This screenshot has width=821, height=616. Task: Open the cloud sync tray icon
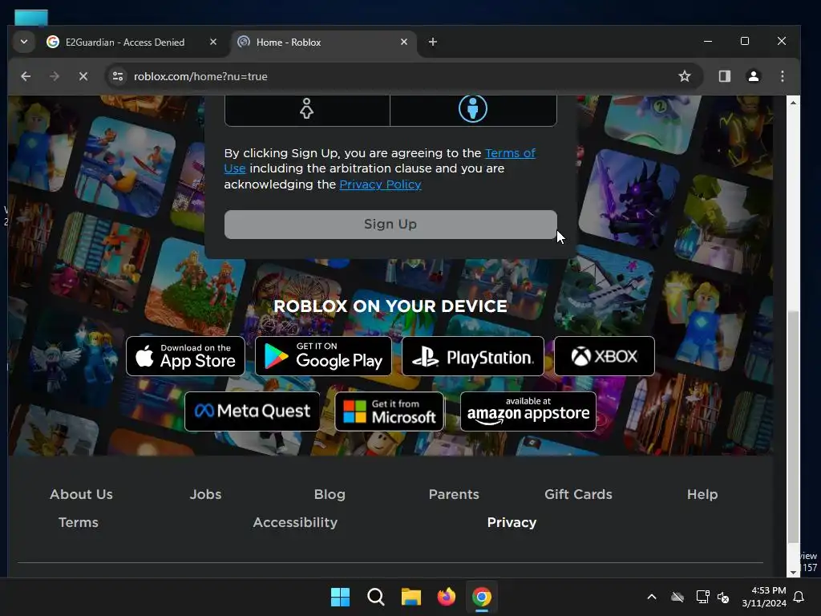pos(677,597)
